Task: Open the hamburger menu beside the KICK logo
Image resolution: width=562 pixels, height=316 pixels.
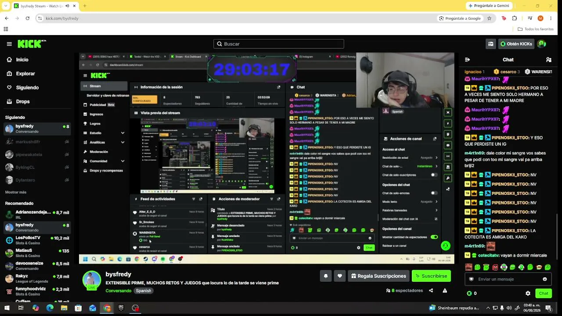Action: click(9, 44)
